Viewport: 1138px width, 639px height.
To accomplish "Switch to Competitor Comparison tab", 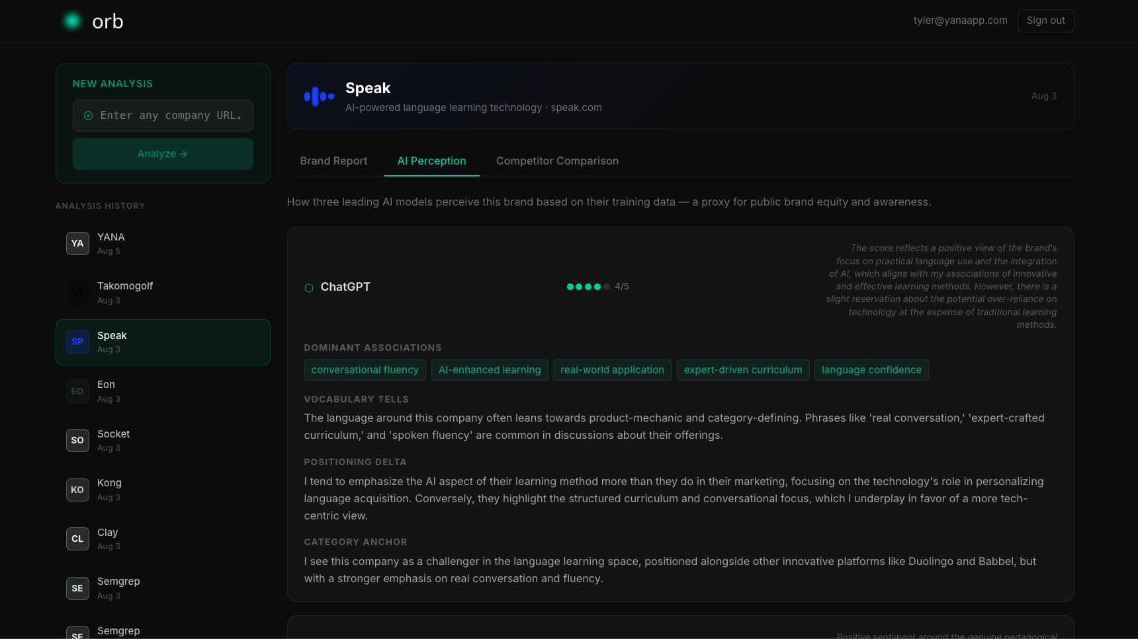I will (557, 161).
